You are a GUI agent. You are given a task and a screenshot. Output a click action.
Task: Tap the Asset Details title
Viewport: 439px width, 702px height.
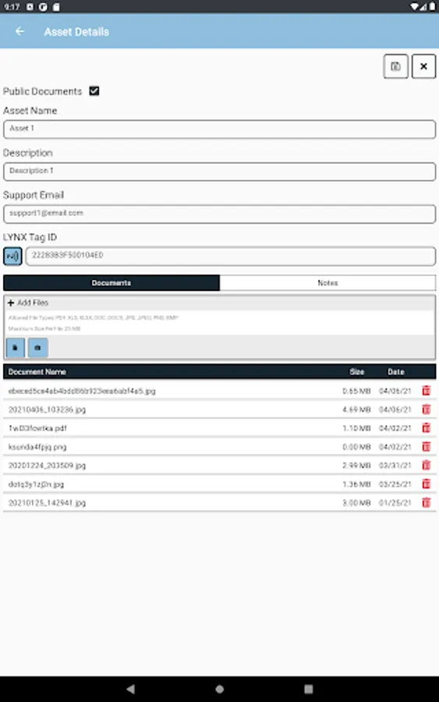click(x=76, y=32)
